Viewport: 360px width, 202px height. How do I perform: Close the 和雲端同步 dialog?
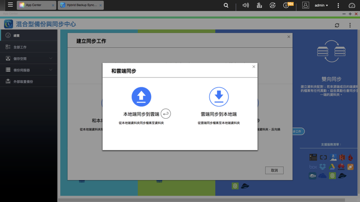click(x=254, y=67)
